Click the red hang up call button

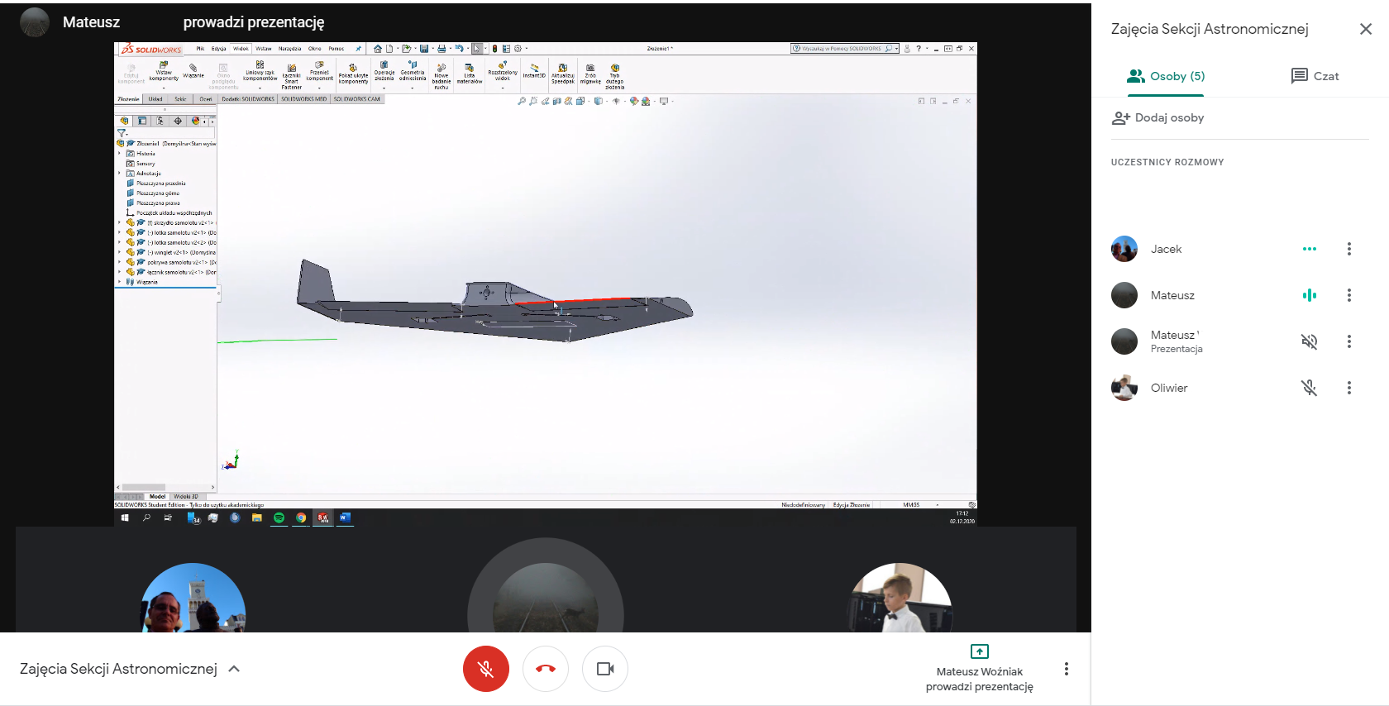546,669
